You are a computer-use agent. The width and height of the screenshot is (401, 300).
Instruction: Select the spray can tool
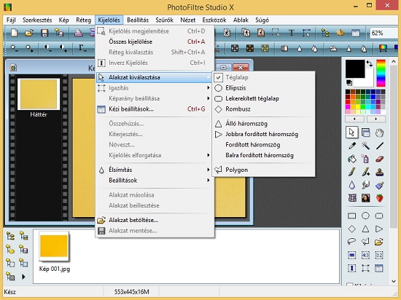tap(365, 159)
